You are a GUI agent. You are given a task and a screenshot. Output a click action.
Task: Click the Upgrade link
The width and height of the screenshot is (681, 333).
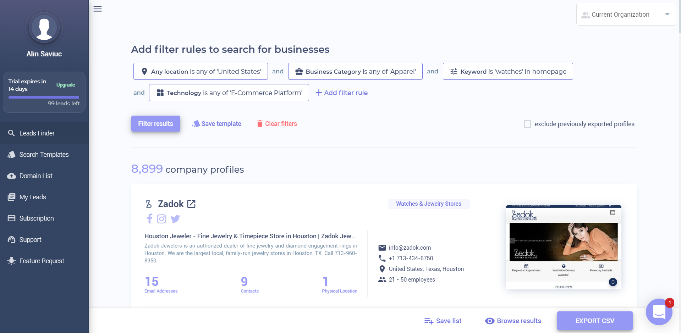click(66, 85)
